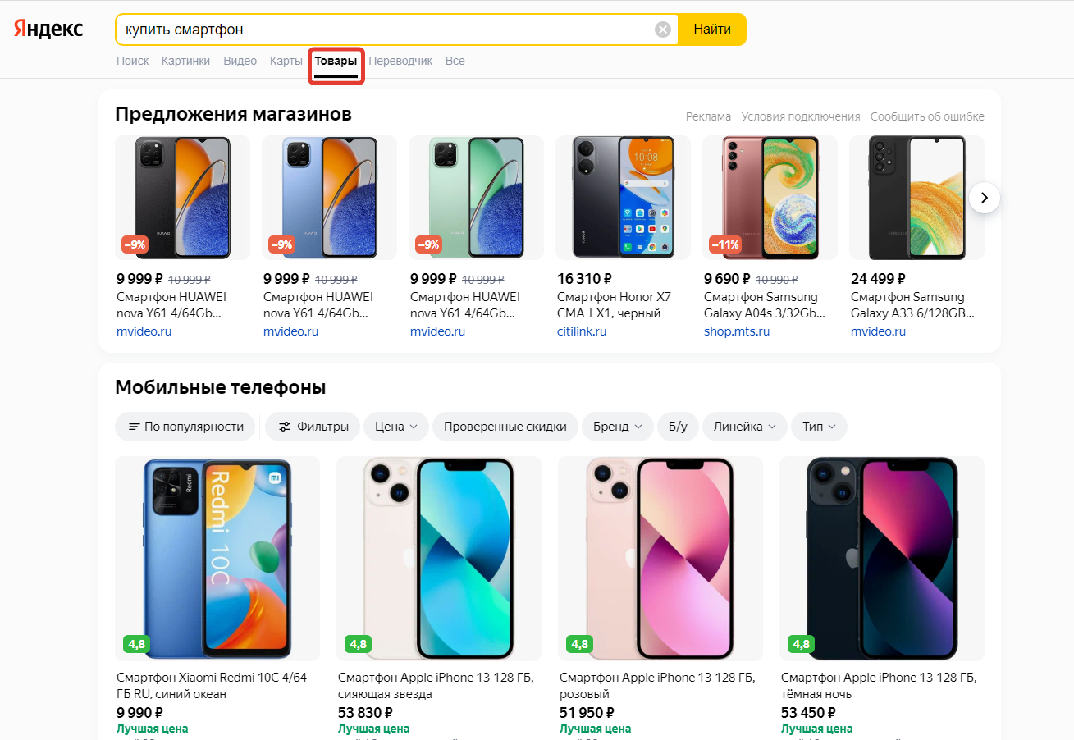Screen dimensions: 1074x740
Task: Open the pink iPhone 13 product image
Action: [660, 558]
